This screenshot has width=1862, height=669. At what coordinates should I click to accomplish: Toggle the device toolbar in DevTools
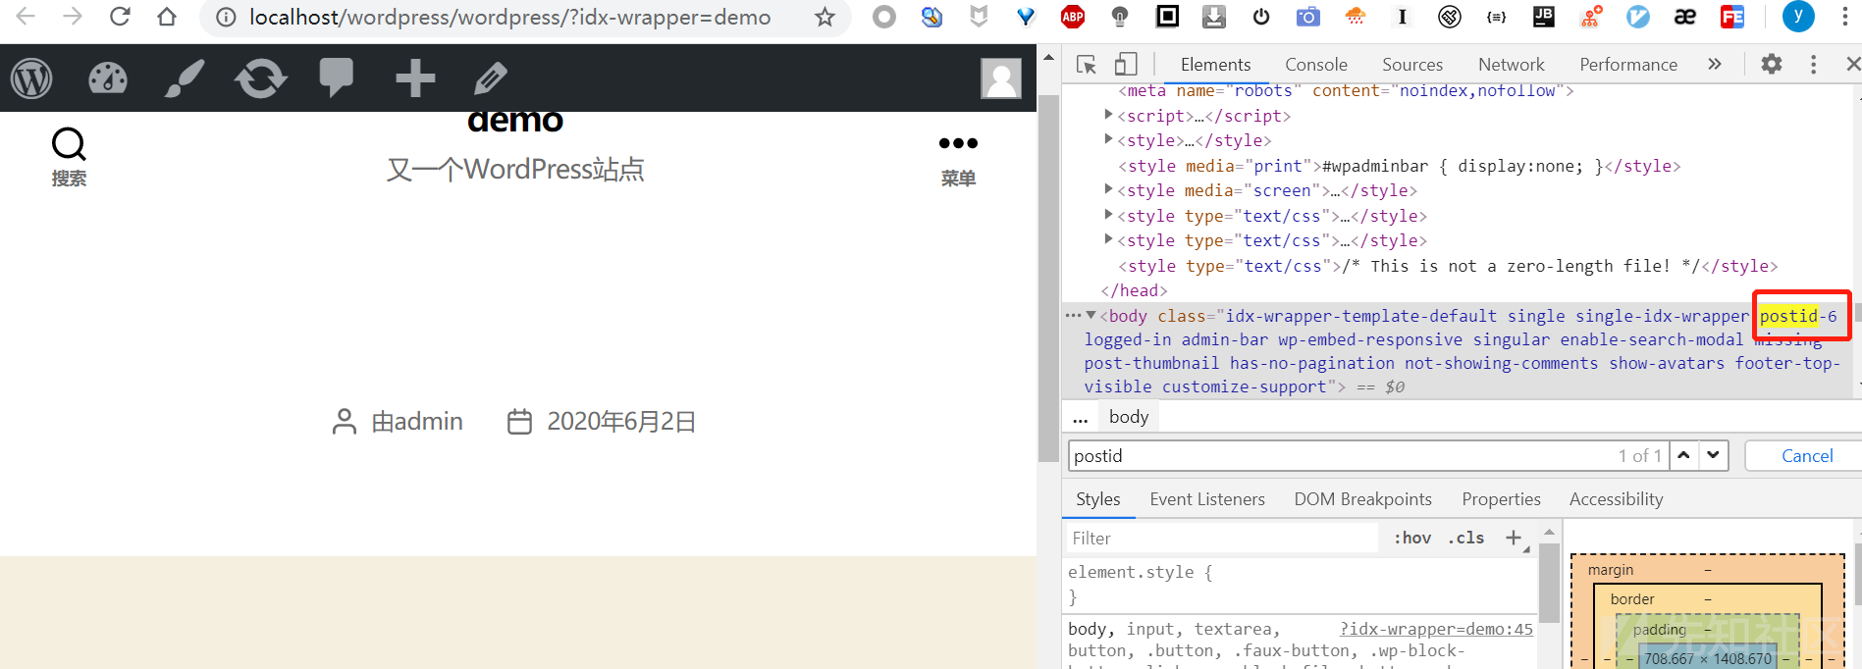[1126, 65]
